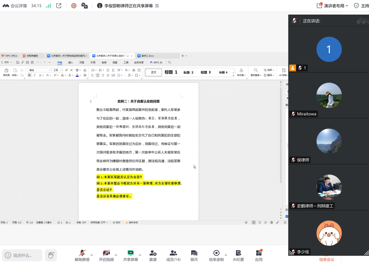Image resolution: width=369 pixels, height=264 pixels.
Task: Switch to the 审阅 ribbon tab
Action: coord(104,62)
